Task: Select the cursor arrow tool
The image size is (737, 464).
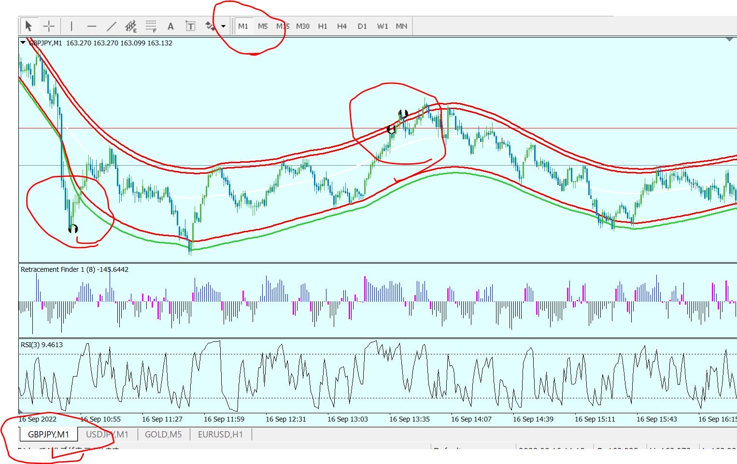Action: coord(28,26)
